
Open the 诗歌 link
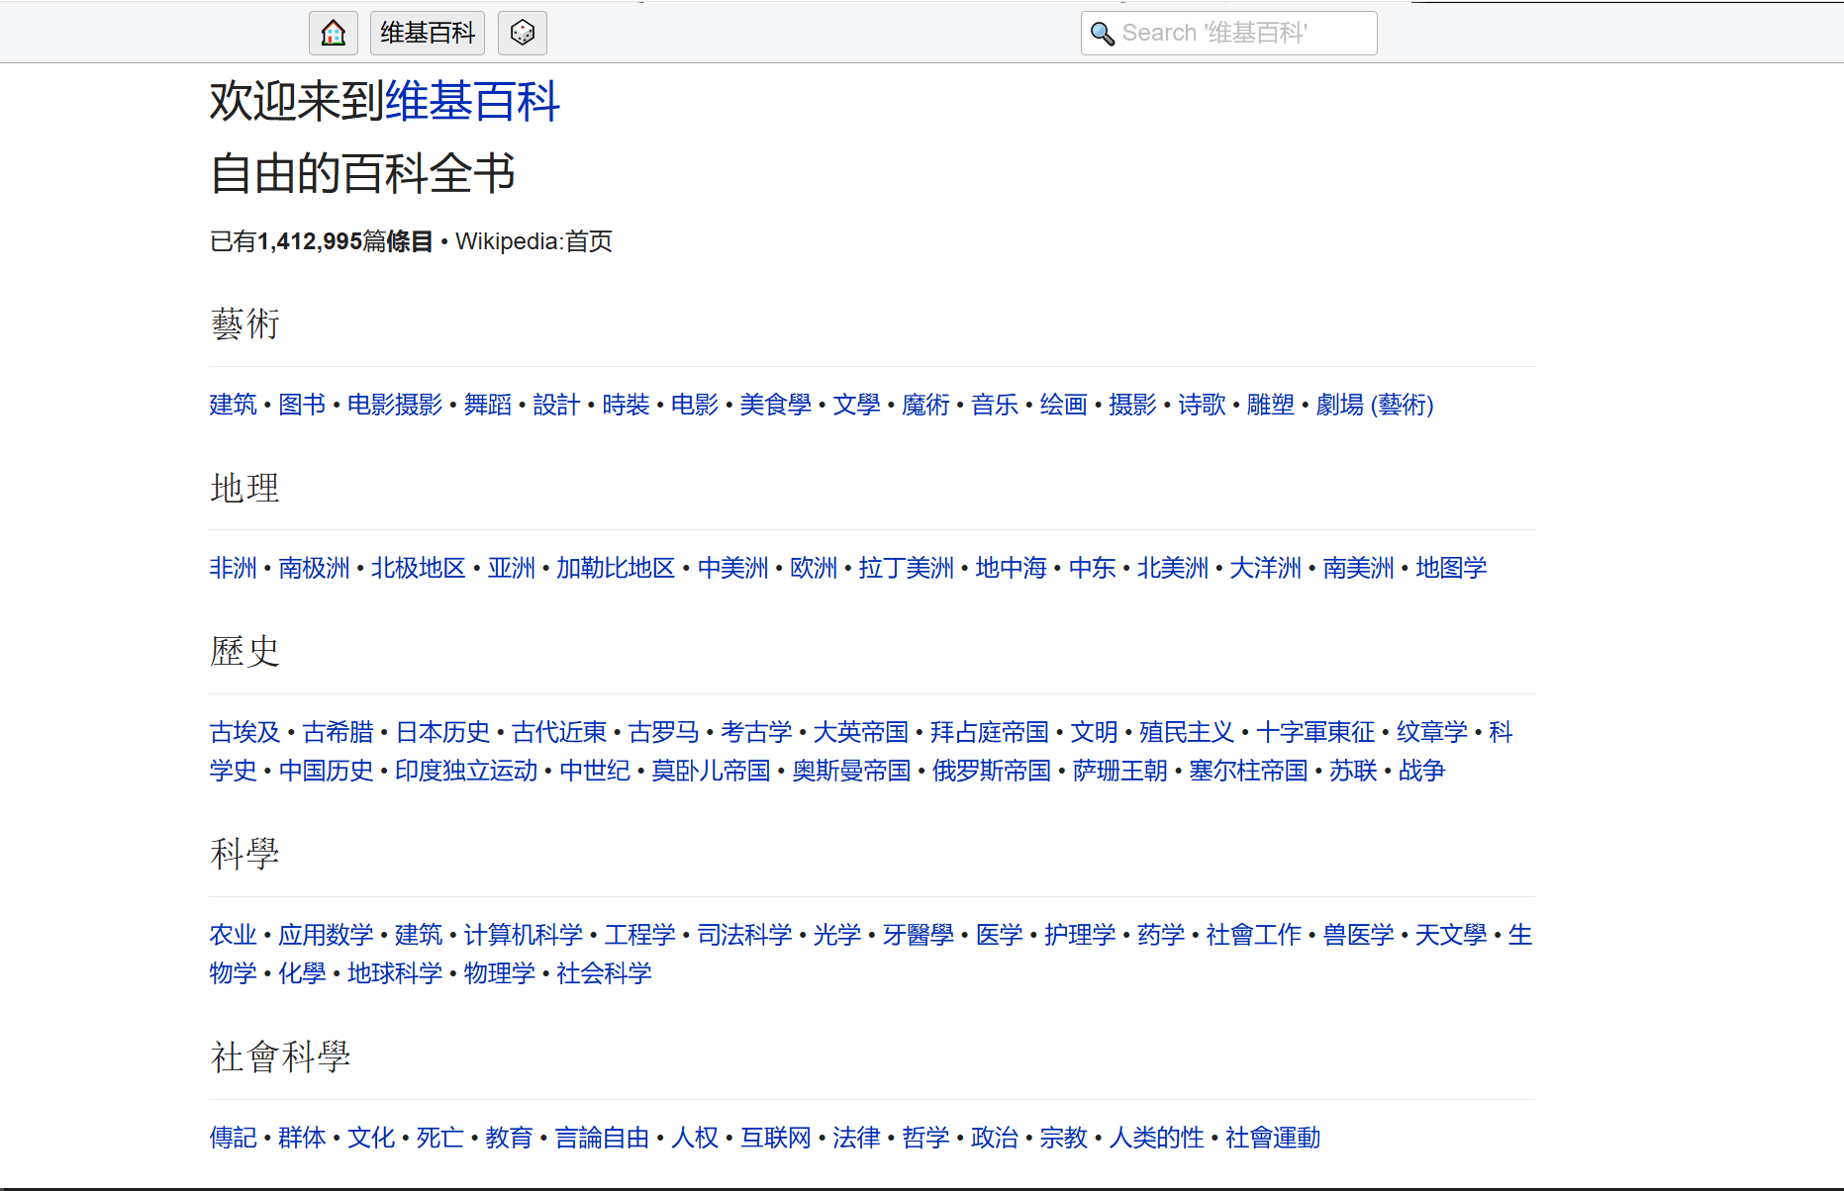point(1202,405)
